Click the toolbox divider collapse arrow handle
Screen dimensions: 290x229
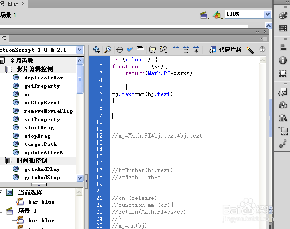(x=86, y=181)
